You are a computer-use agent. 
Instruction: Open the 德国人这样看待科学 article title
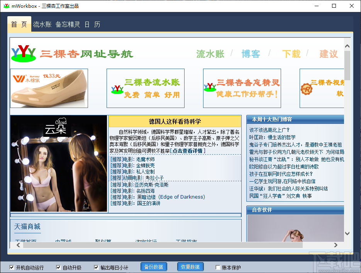175,121
